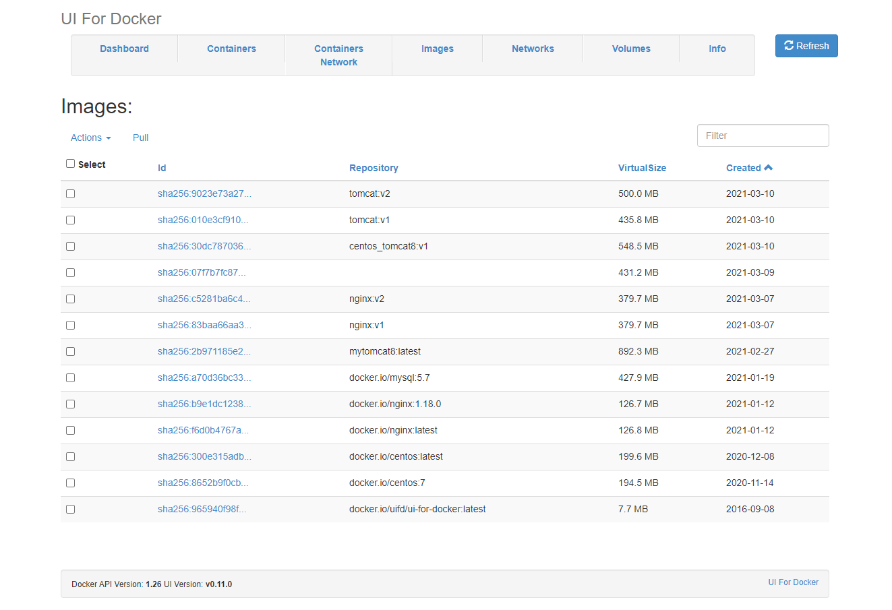Open the Volumes tab
Viewport: 892px width, 610px height.
pos(631,49)
